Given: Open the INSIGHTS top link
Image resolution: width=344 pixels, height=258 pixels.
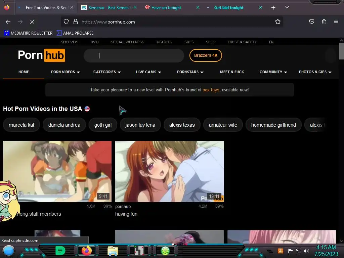Looking at the screenshot, I should (x=164, y=42).
